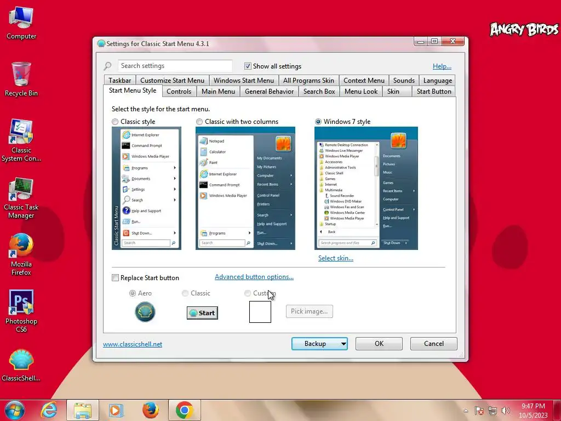Open Windows Media Player from the taskbar
The image size is (561, 421).
coord(116,410)
